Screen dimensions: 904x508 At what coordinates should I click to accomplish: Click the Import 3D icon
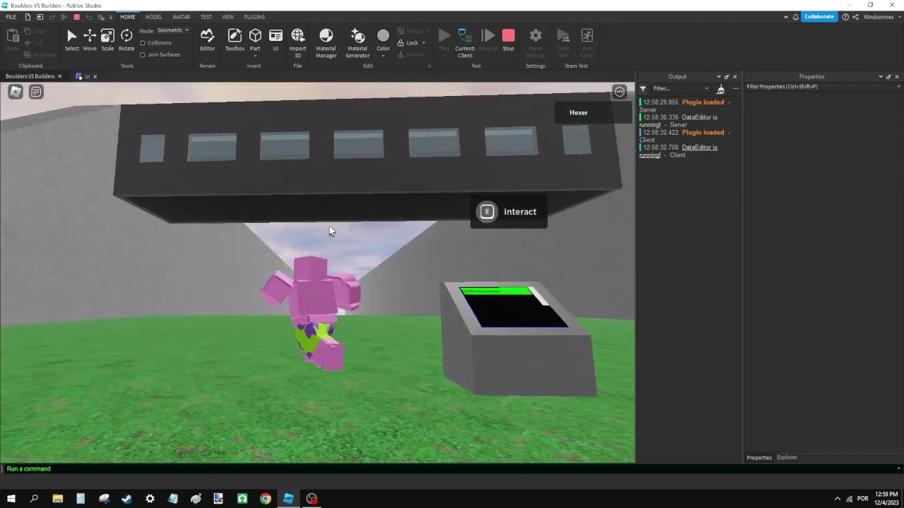pos(297,43)
